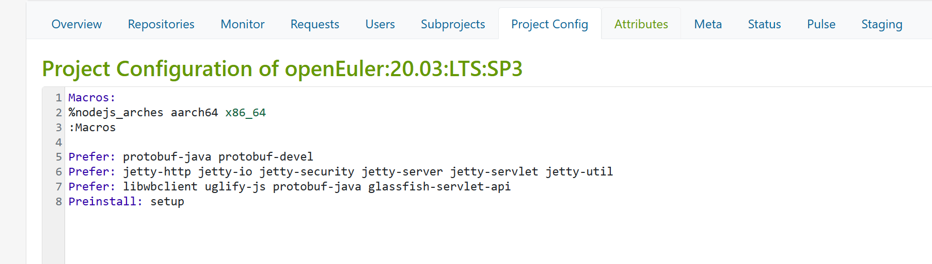The height and width of the screenshot is (264, 932).
Task: Switch to the Repositories tab
Action: click(161, 24)
